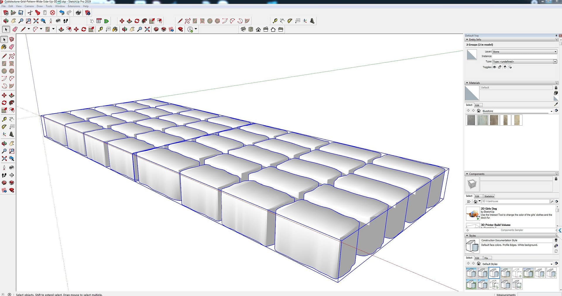Select the Paint Bucket tool in left toolbar
Viewport: 562px width, 296px height.
[x=4, y=47]
